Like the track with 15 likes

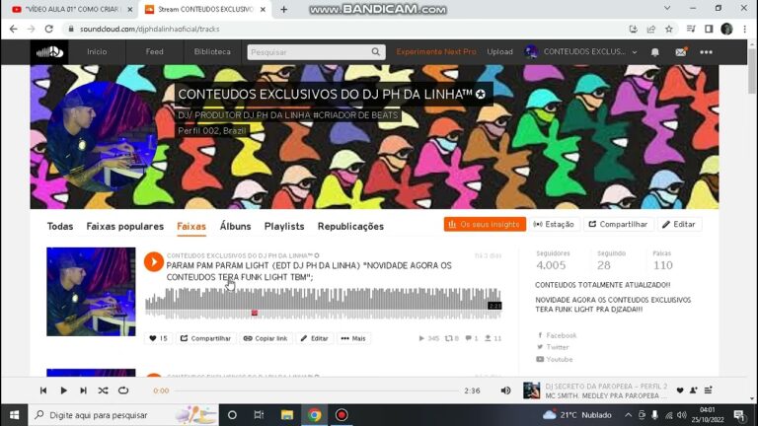(158, 338)
